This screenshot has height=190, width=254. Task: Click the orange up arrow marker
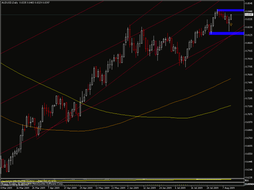pos(231,24)
